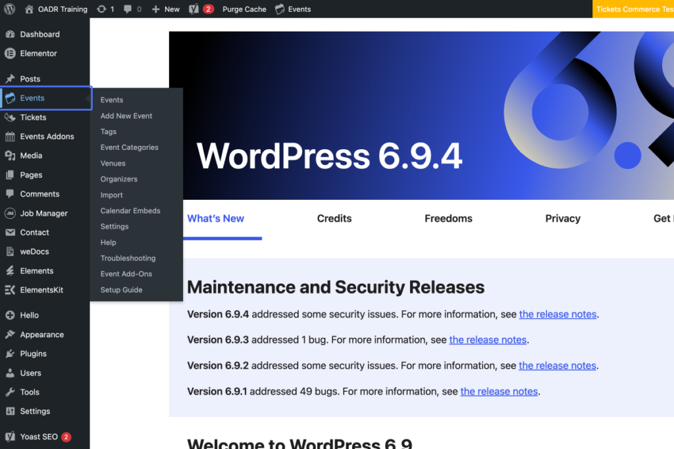674x449 pixels.
Task: Click the Appearance paintbrush icon
Action: [10, 335]
